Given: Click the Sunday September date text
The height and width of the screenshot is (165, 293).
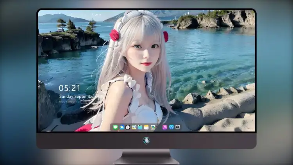Looking at the screenshot, I should (78, 97).
